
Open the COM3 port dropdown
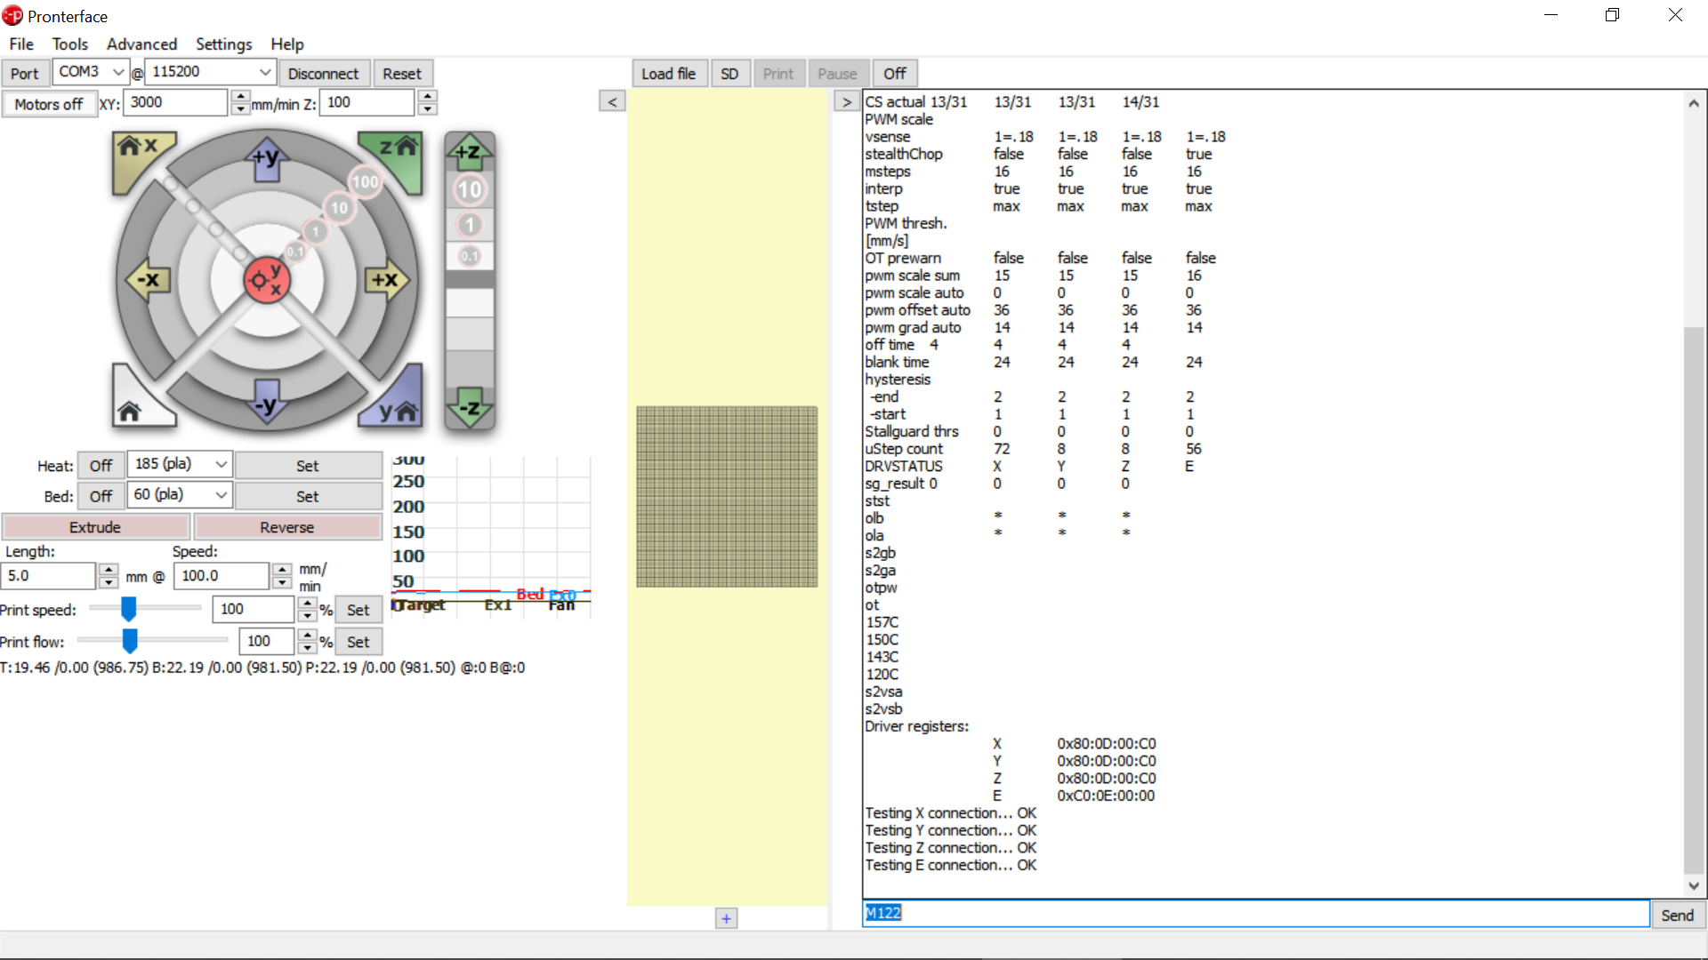click(x=117, y=72)
